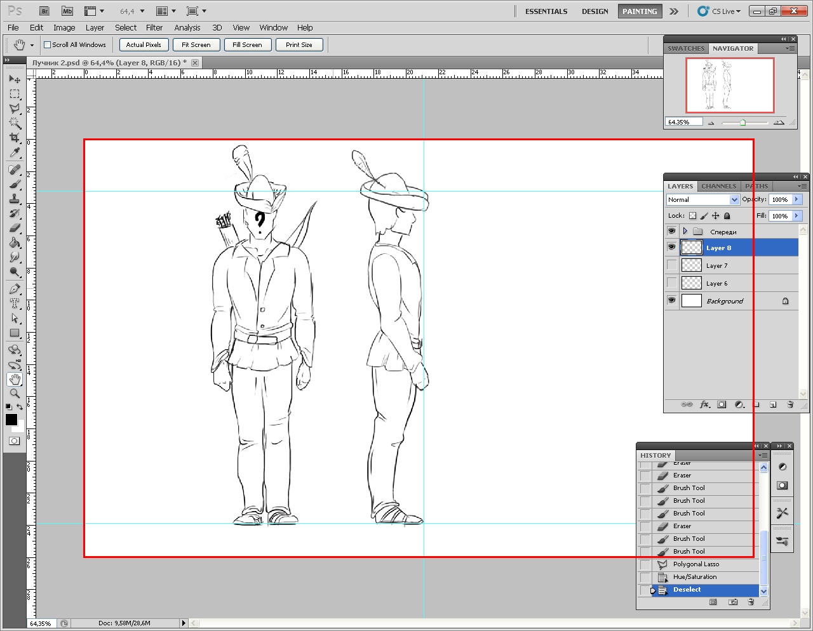Open the layer Opacity slider arrow
The height and width of the screenshot is (631, 813).
click(x=796, y=199)
